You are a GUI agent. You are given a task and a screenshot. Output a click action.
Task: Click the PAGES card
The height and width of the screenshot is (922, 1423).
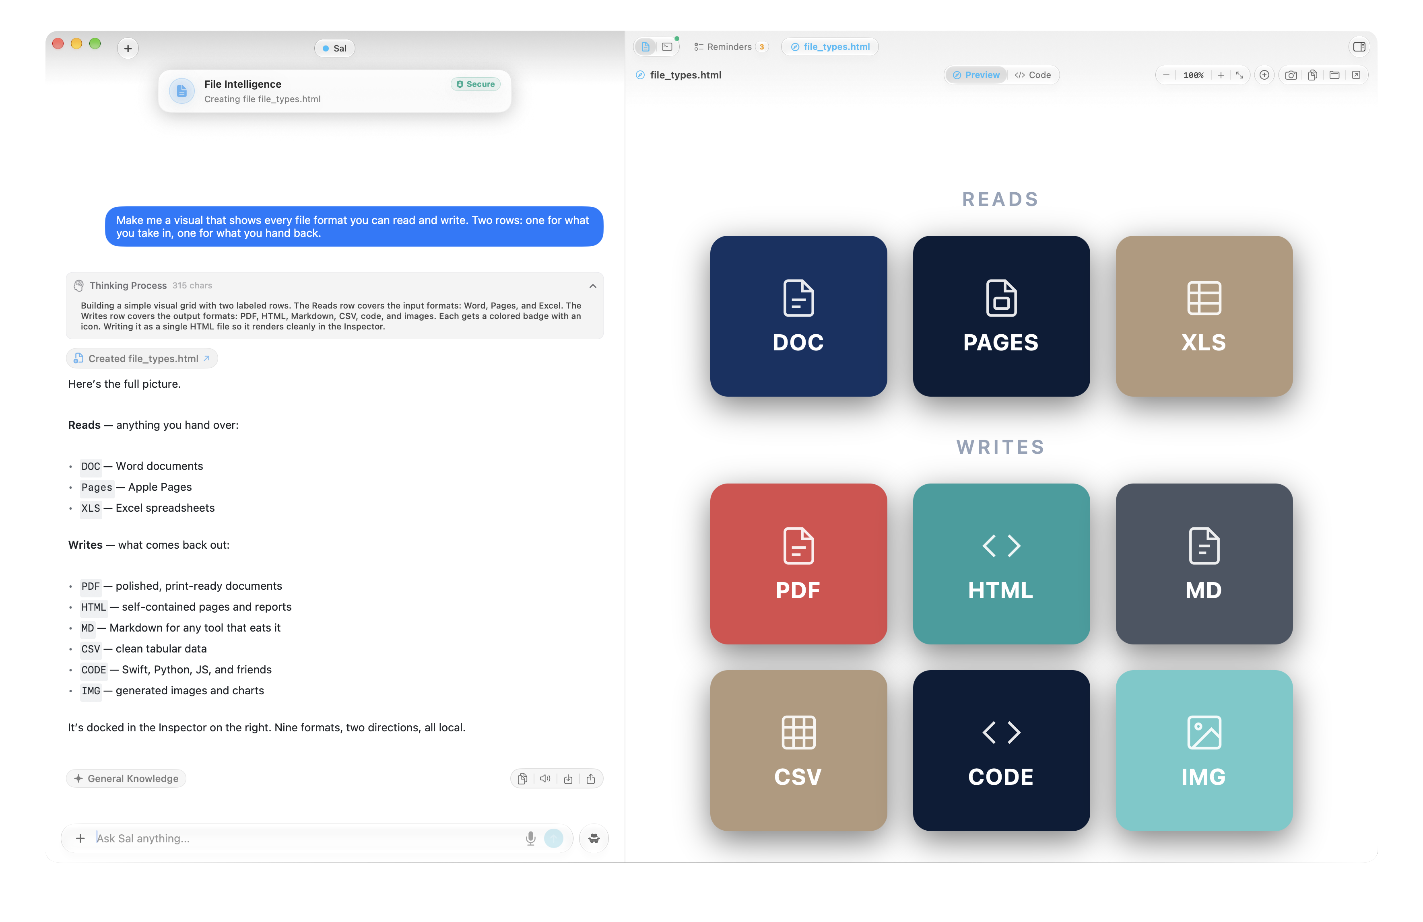[x=1001, y=316]
